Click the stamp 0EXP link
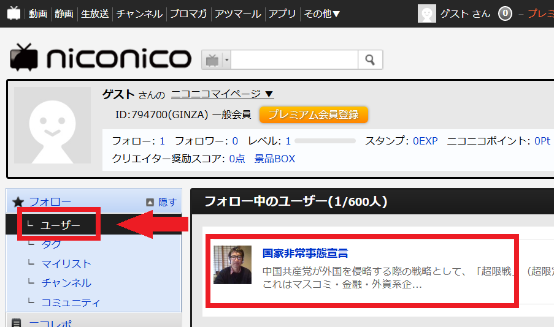This screenshot has width=554, height=327. pos(425,141)
